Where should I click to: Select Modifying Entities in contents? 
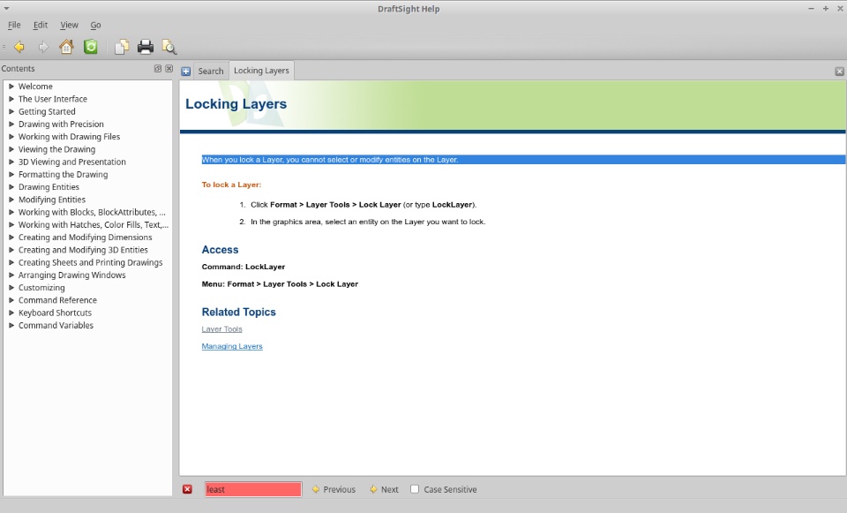52,200
